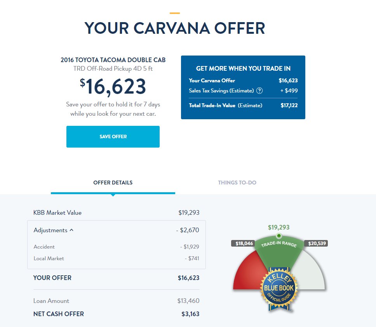Click the Net Cash Offer amount
This screenshot has width=376, height=327.
190,314
